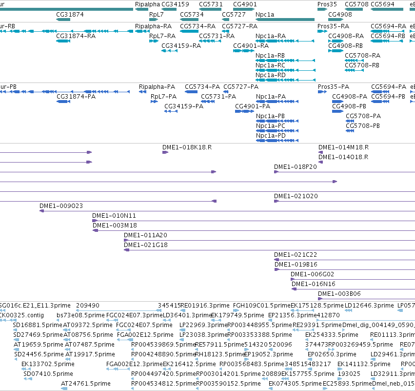The height and width of the screenshot is (391, 415).
Task: Click the Npc1a-PD protein label
Action: (x=271, y=135)
